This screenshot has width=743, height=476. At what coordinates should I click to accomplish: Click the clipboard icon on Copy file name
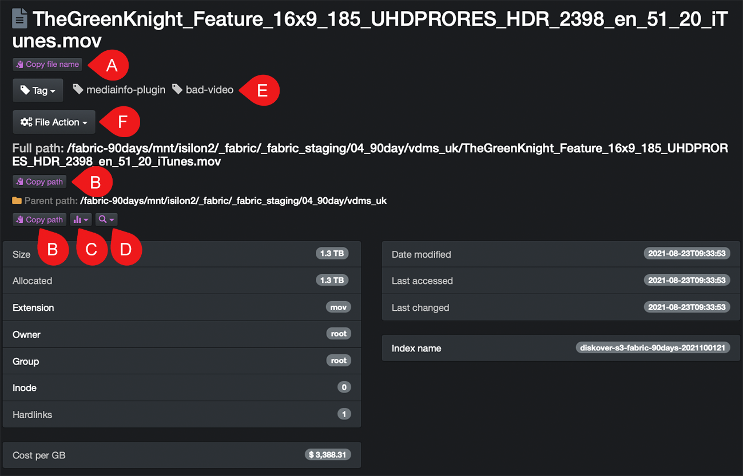(21, 64)
